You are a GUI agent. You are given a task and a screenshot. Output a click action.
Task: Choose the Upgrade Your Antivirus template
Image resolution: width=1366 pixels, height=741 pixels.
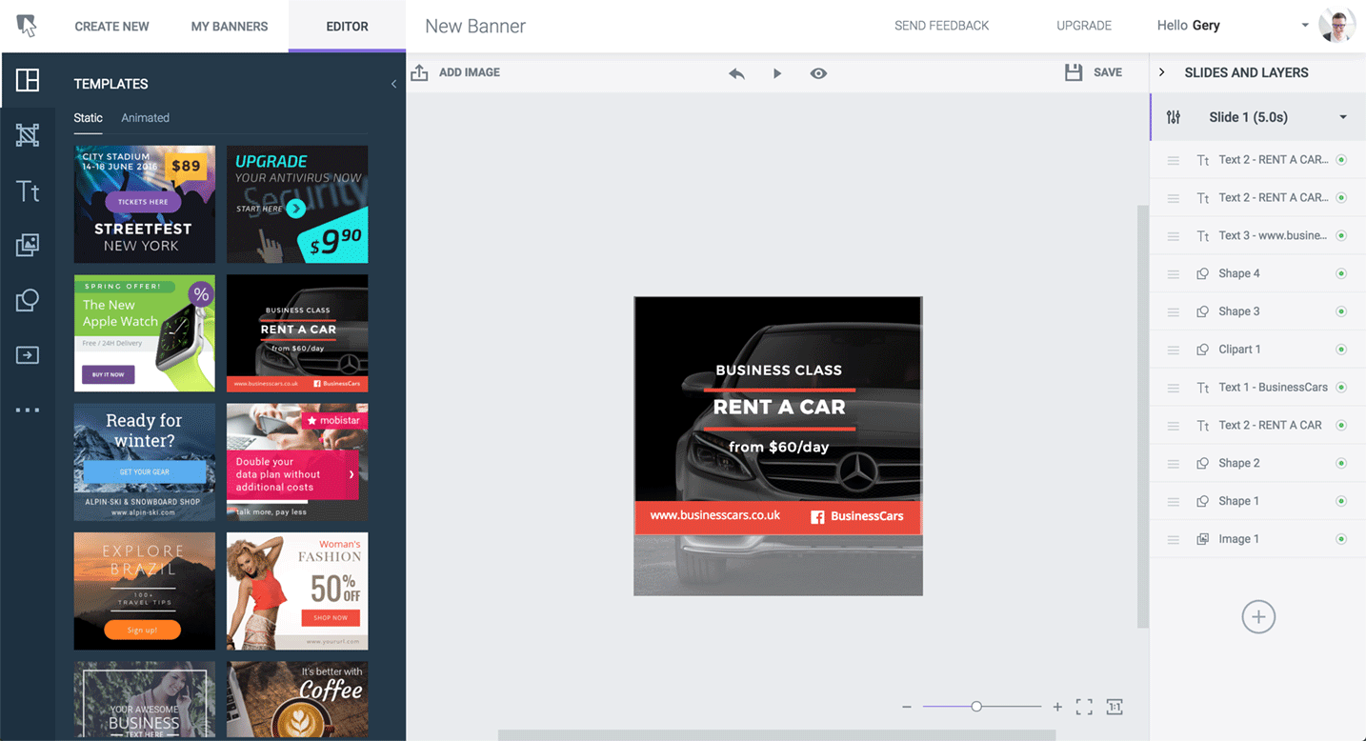pos(297,204)
